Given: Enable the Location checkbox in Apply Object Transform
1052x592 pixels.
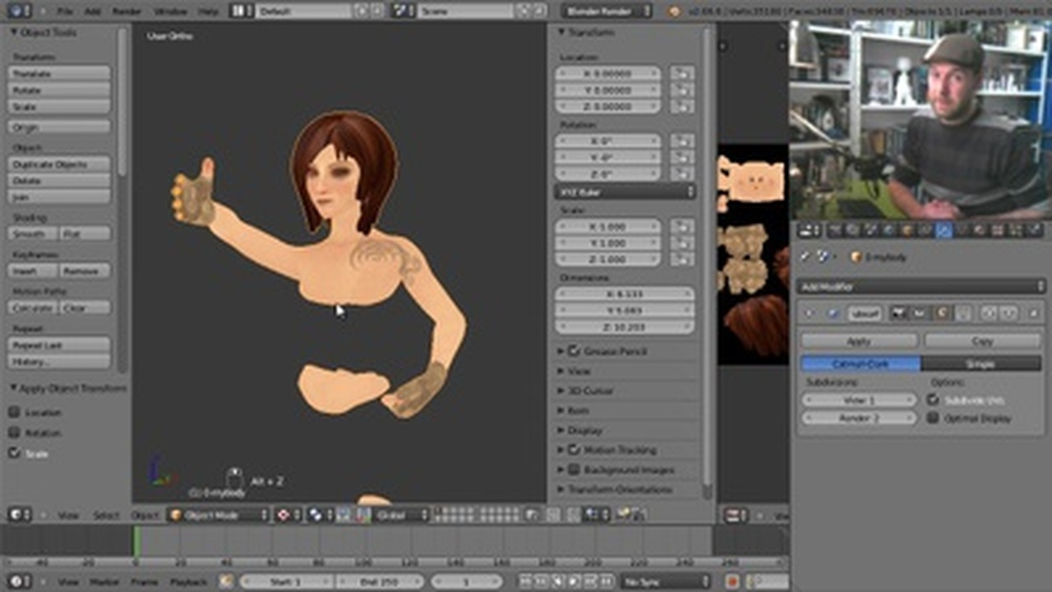Looking at the screenshot, I should point(15,413).
